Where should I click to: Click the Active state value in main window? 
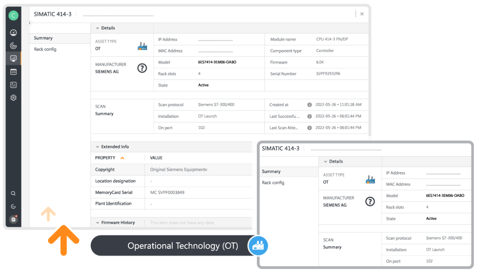(204, 85)
